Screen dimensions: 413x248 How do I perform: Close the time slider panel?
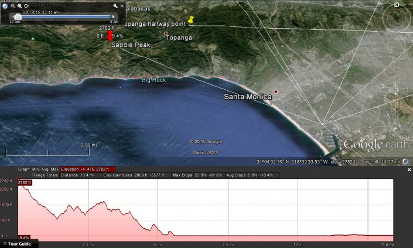[x=122, y=6]
